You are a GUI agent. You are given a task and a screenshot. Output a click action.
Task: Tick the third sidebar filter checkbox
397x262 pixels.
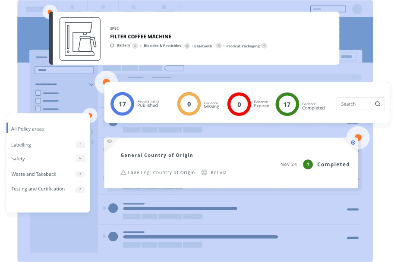pos(38,109)
